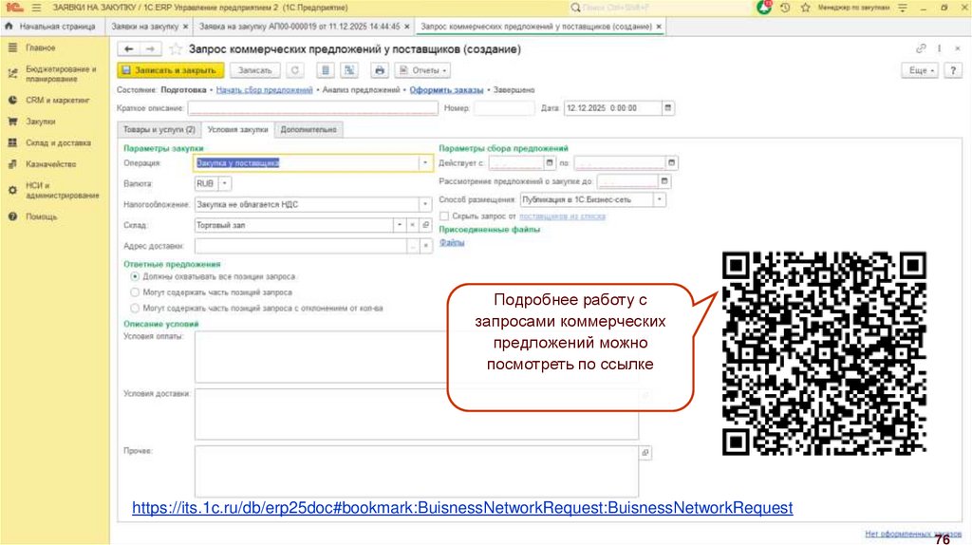Viewport: 972px width, 545px height.
Task: Clear the Адрес доставки field
Action: coord(426,246)
